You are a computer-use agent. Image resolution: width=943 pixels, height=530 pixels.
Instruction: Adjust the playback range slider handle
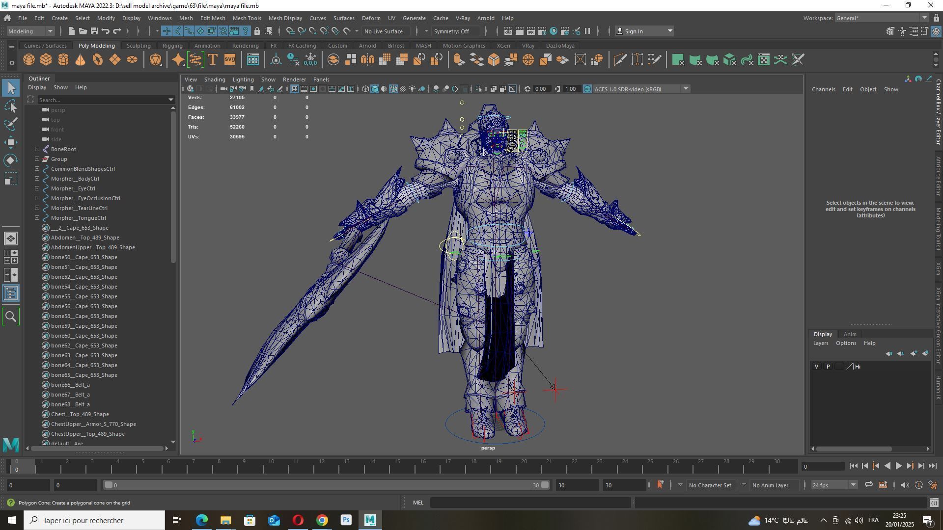545,485
